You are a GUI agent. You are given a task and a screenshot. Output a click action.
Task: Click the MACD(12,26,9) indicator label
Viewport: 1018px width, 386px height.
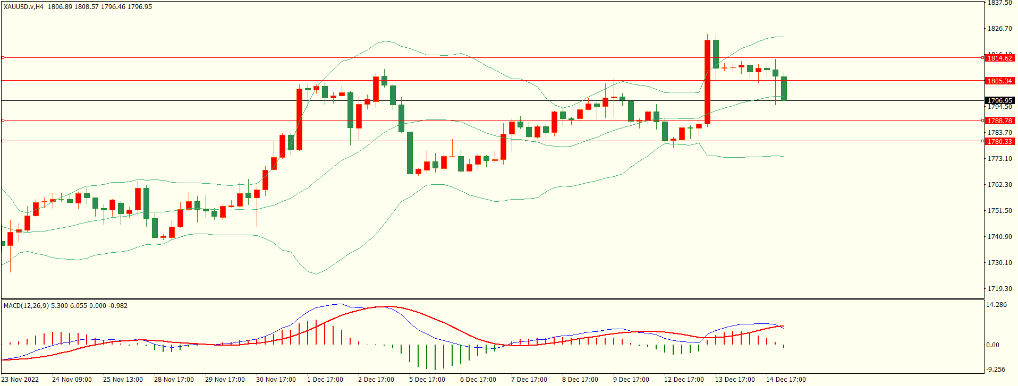[x=26, y=306]
